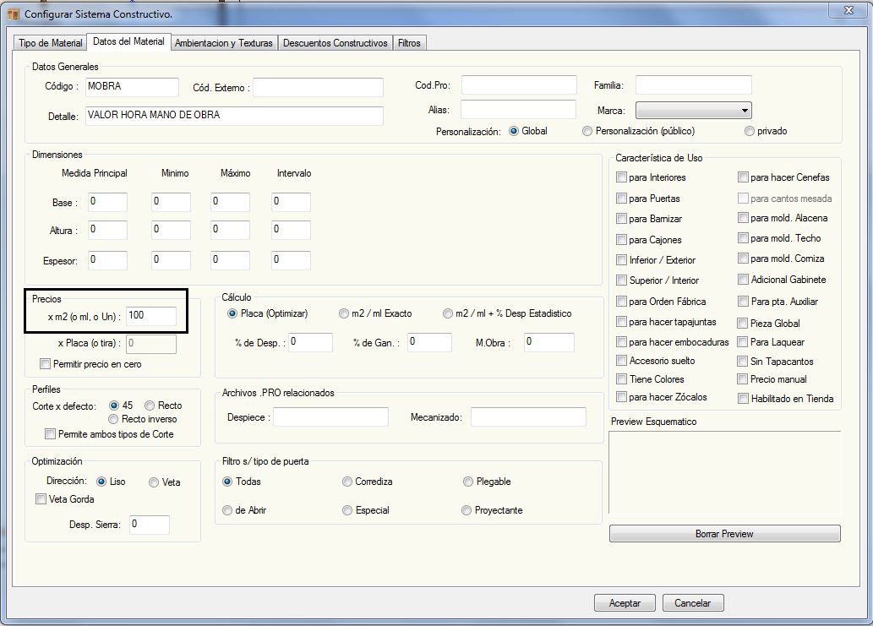Screen dimensions: 873x626
Task: Click the Código input field
Action: 132,87
